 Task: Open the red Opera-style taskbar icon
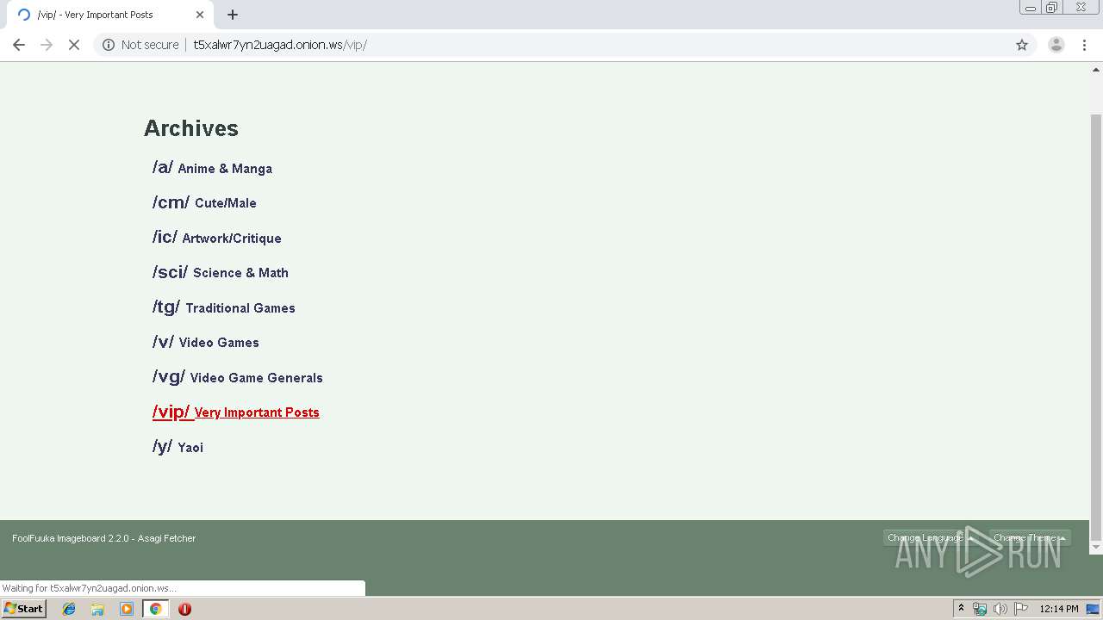pyautogui.click(x=184, y=609)
